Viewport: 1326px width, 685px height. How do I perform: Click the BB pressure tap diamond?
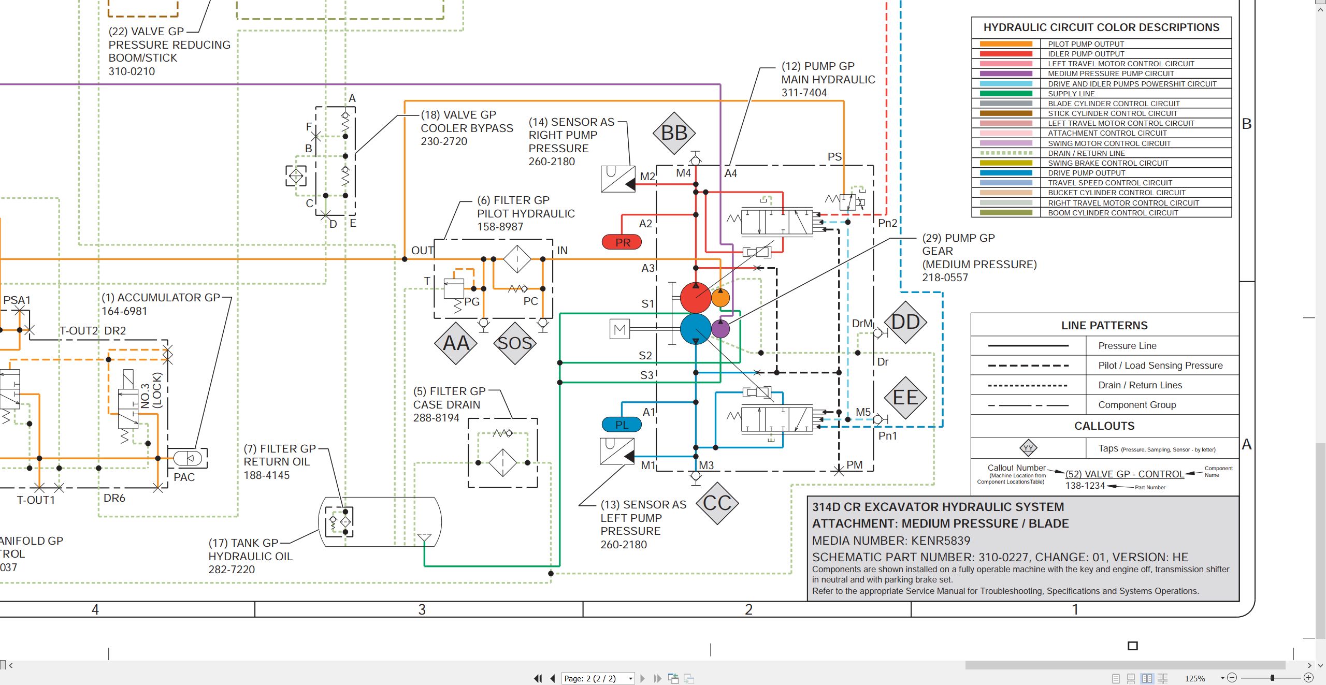(x=674, y=133)
